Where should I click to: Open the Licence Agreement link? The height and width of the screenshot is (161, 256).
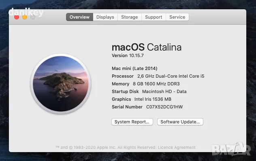click(x=177, y=148)
